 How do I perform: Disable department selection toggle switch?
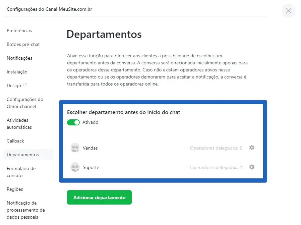(x=73, y=122)
